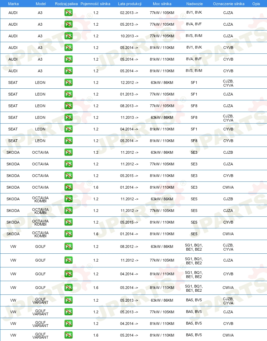Click fuel icon for OCTAVIA KOMBI 5E5 CYVB

(x=68, y=222)
